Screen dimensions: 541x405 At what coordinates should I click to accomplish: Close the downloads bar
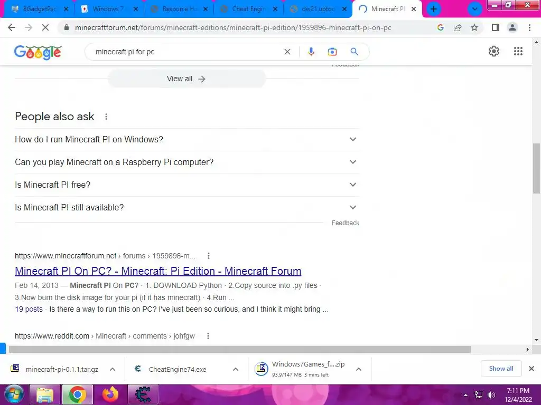click(531, 369)
